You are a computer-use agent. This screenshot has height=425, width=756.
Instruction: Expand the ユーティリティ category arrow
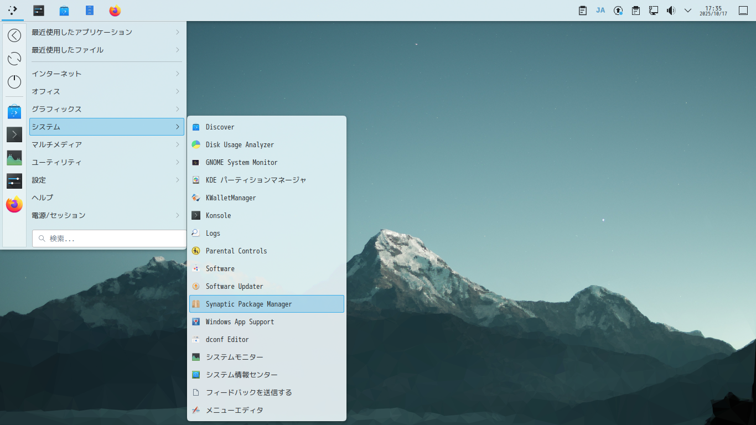178,162
